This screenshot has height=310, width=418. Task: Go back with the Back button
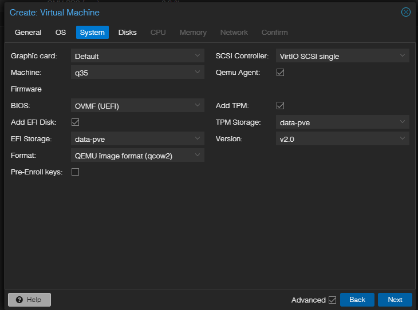tap(357, 300)
